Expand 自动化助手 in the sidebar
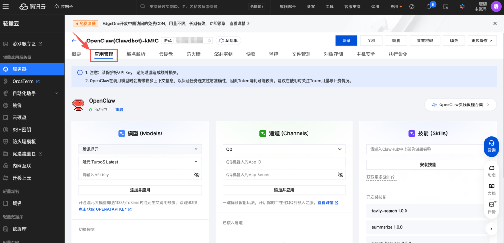The image size is (504, 243). 32,93
